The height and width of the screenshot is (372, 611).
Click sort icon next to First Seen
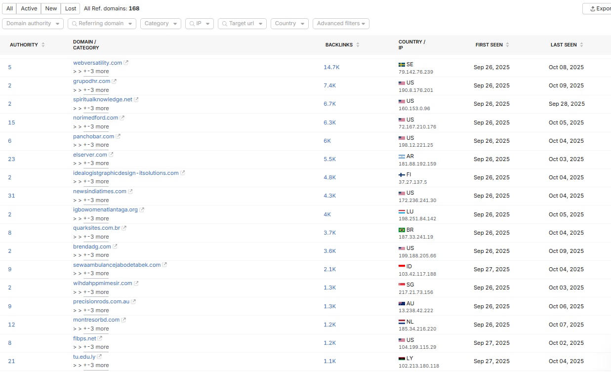[507, 45]
